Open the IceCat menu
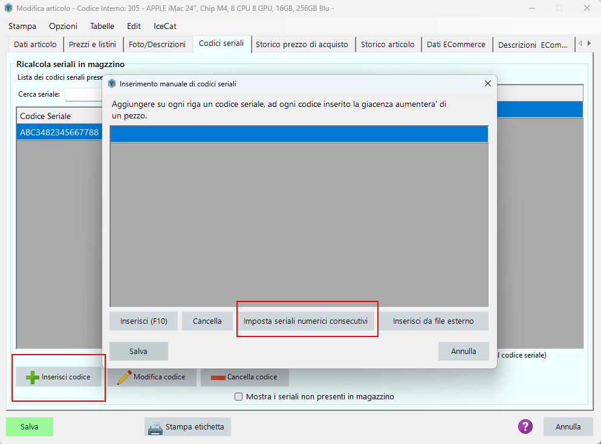This screenshot has height=444, width=601. tap(165, 26)
